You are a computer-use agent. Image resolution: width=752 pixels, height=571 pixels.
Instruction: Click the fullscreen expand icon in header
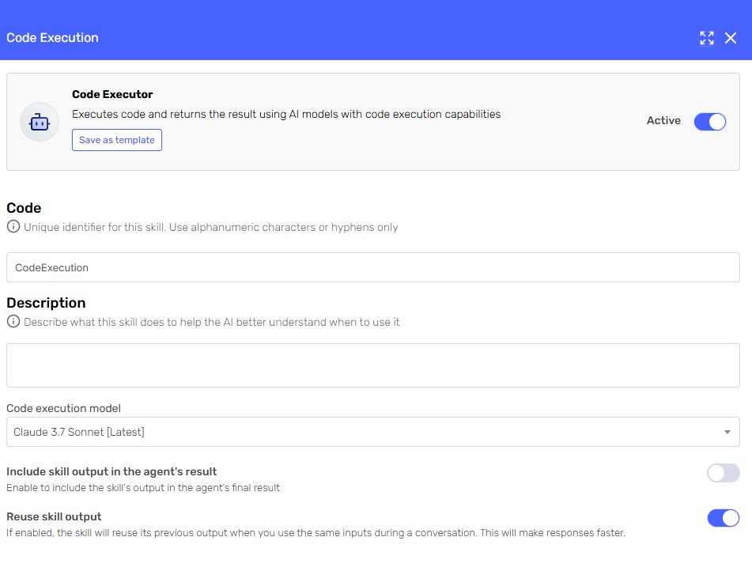click(x=706, y=38)
